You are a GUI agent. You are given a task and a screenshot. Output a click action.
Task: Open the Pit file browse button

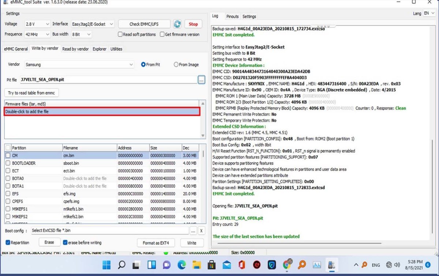coord(202,80)
